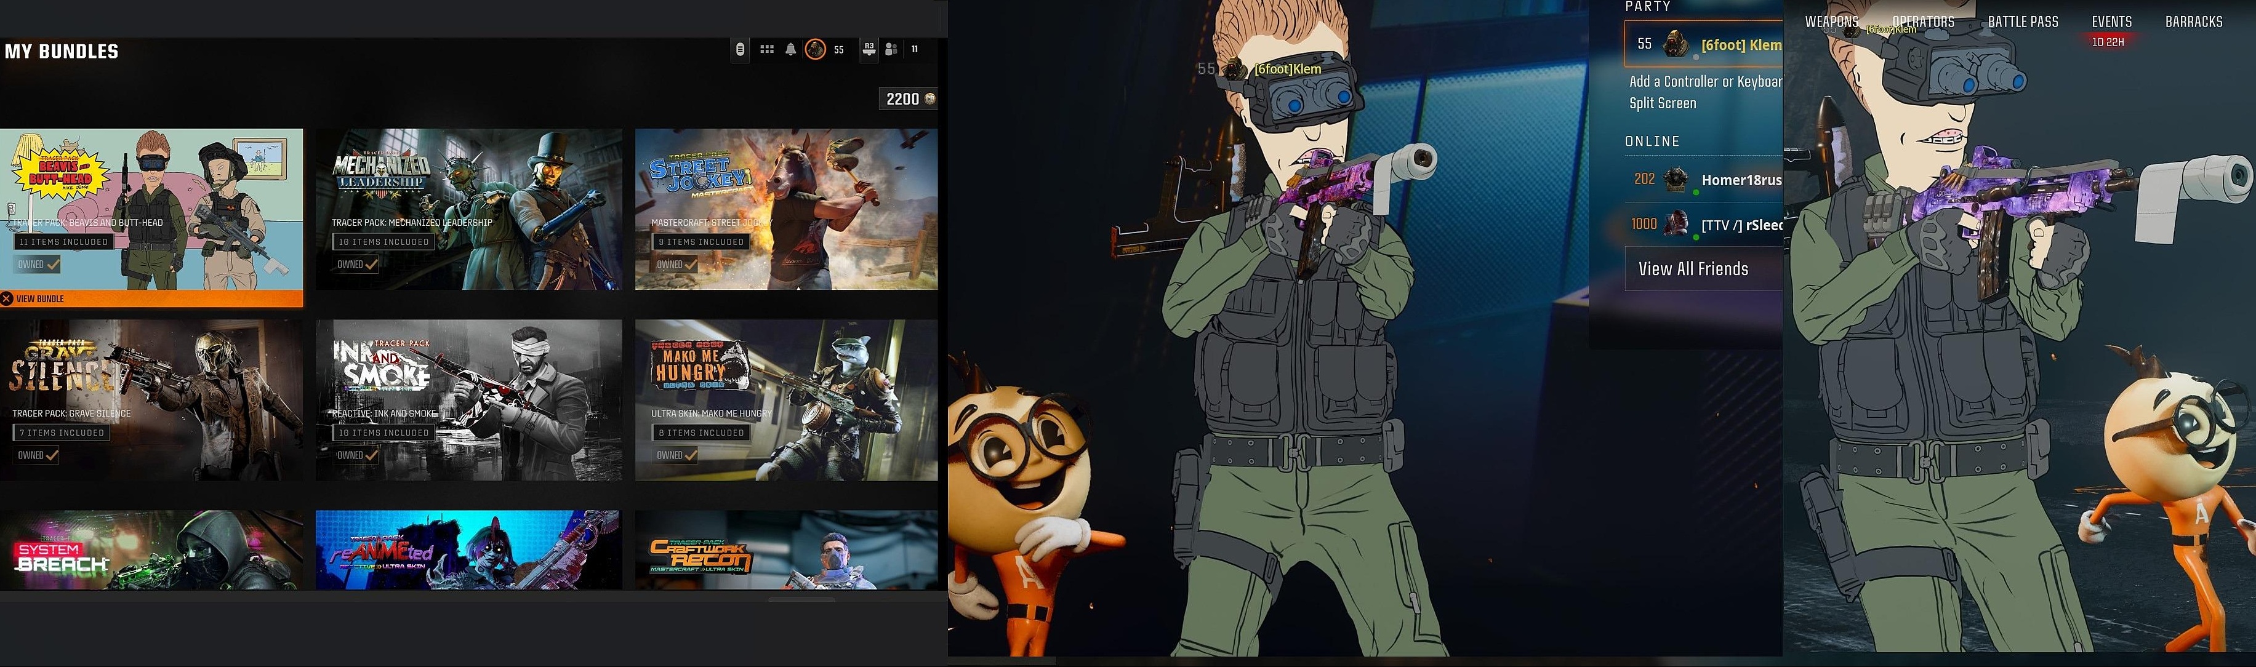Screen dimensions: 2256x667
Task: Click the friends count 11
Action: [914, 50]
